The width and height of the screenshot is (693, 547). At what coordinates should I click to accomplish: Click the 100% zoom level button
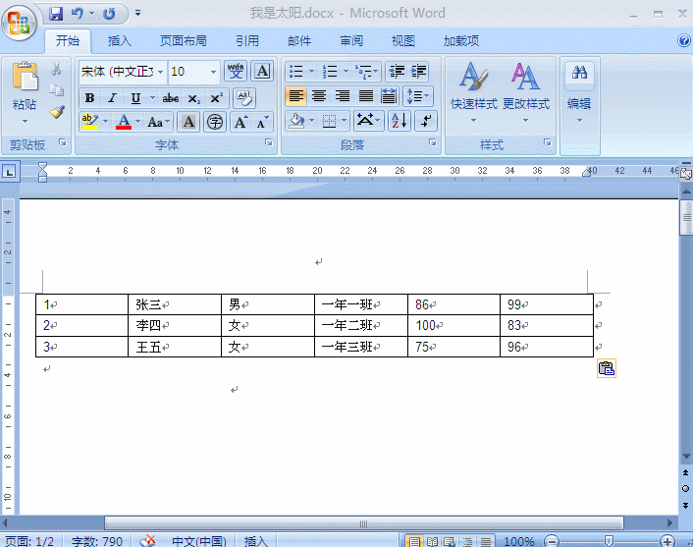point(519,541)
